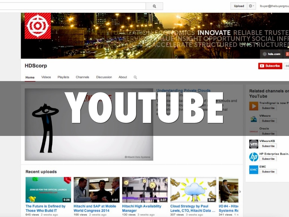Click the red HDS channel logo
Image resolution: width=289 pixels, height=217 pixels.
38,26
